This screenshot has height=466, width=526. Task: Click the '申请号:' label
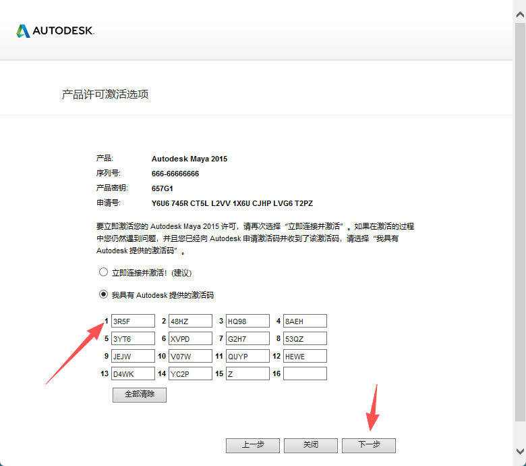109,203
